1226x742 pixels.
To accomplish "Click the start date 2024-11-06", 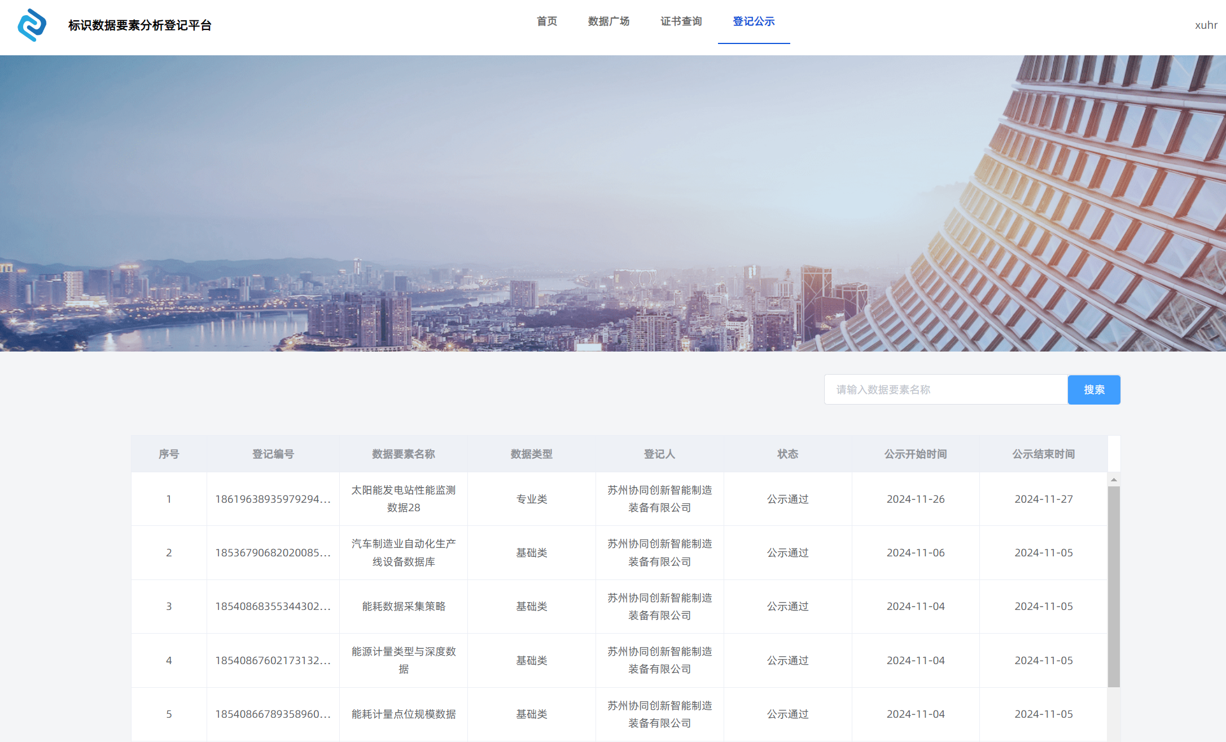I will 916,552.
